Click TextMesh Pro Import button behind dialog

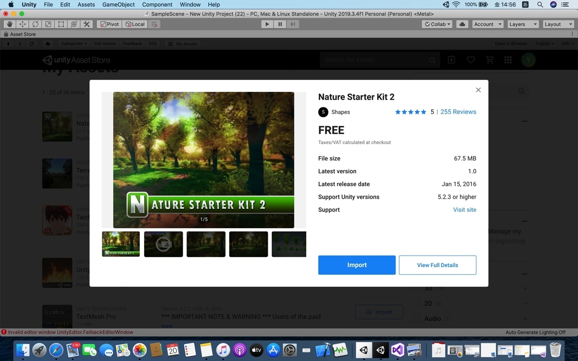click(x=379, y=312)
